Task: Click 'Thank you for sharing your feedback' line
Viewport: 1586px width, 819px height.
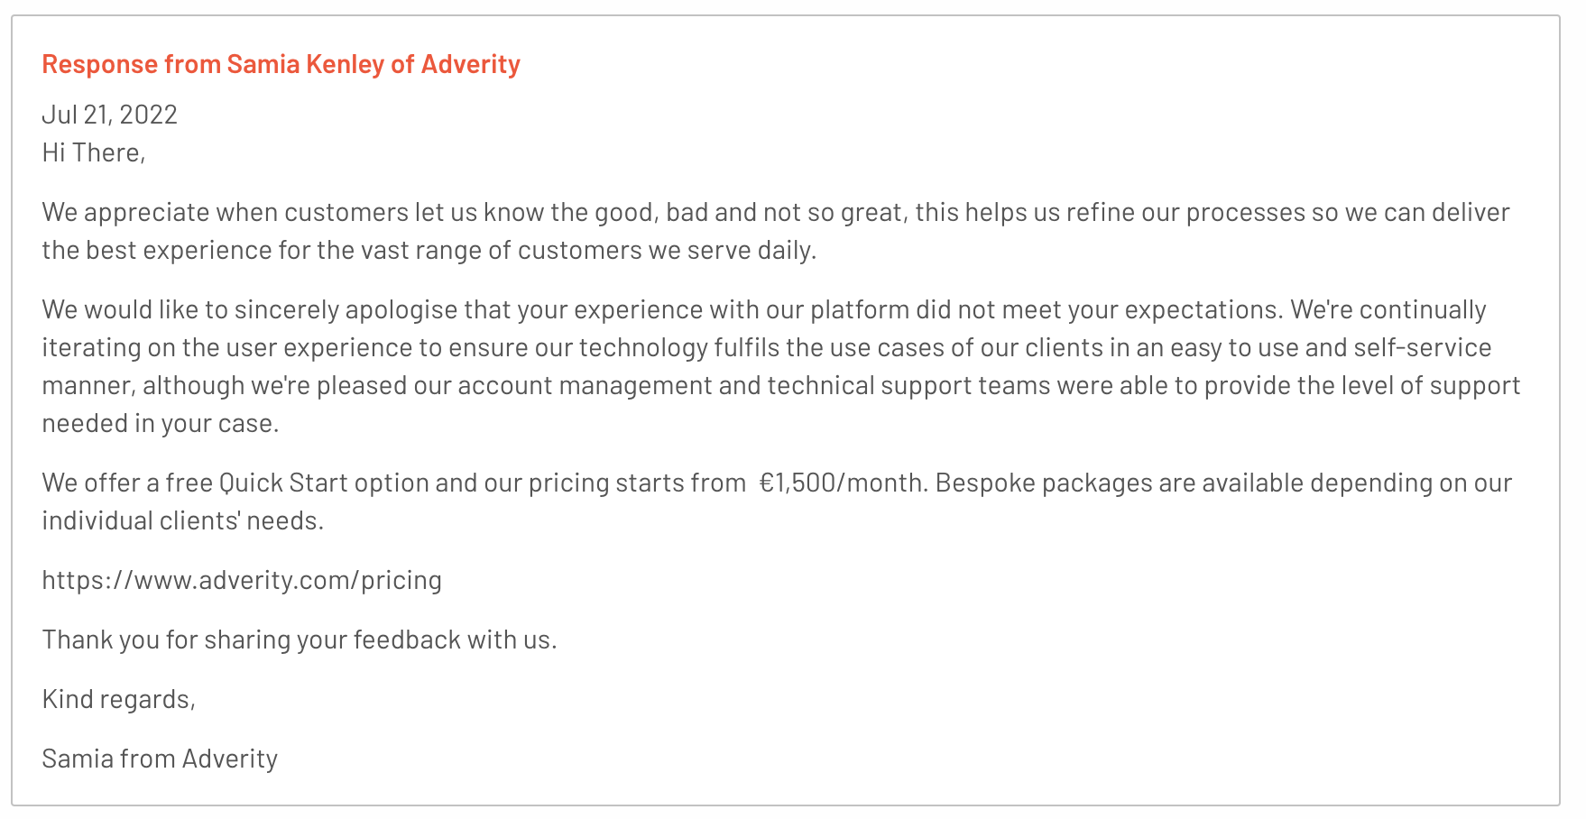Action: (300, 640)
